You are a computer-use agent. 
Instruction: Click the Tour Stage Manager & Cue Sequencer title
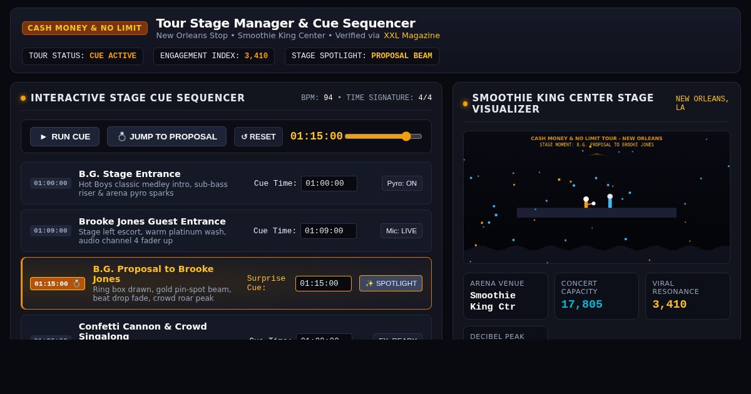(x=285, y=23)
